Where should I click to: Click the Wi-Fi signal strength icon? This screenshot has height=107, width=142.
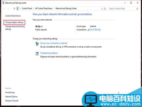coord(88,30)
